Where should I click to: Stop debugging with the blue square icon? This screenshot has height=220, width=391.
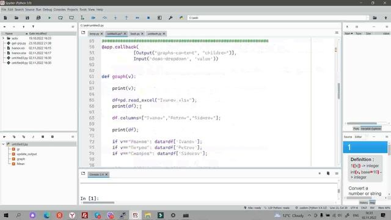pyautogui.click(x=148, y=18)
